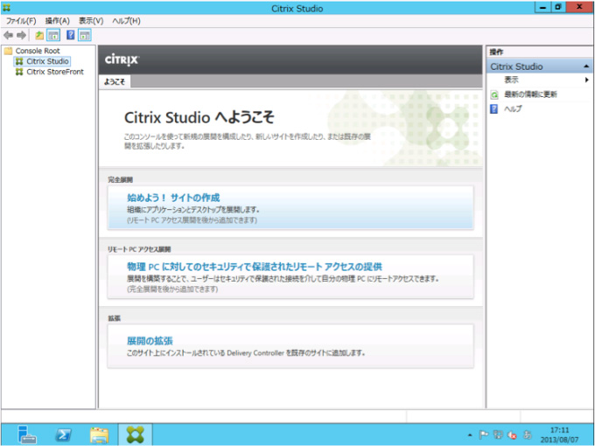Viewport: 595px width, 446px height.
Task: Click 始めよう！サイトの作成 link
Action: pos(173,198)
